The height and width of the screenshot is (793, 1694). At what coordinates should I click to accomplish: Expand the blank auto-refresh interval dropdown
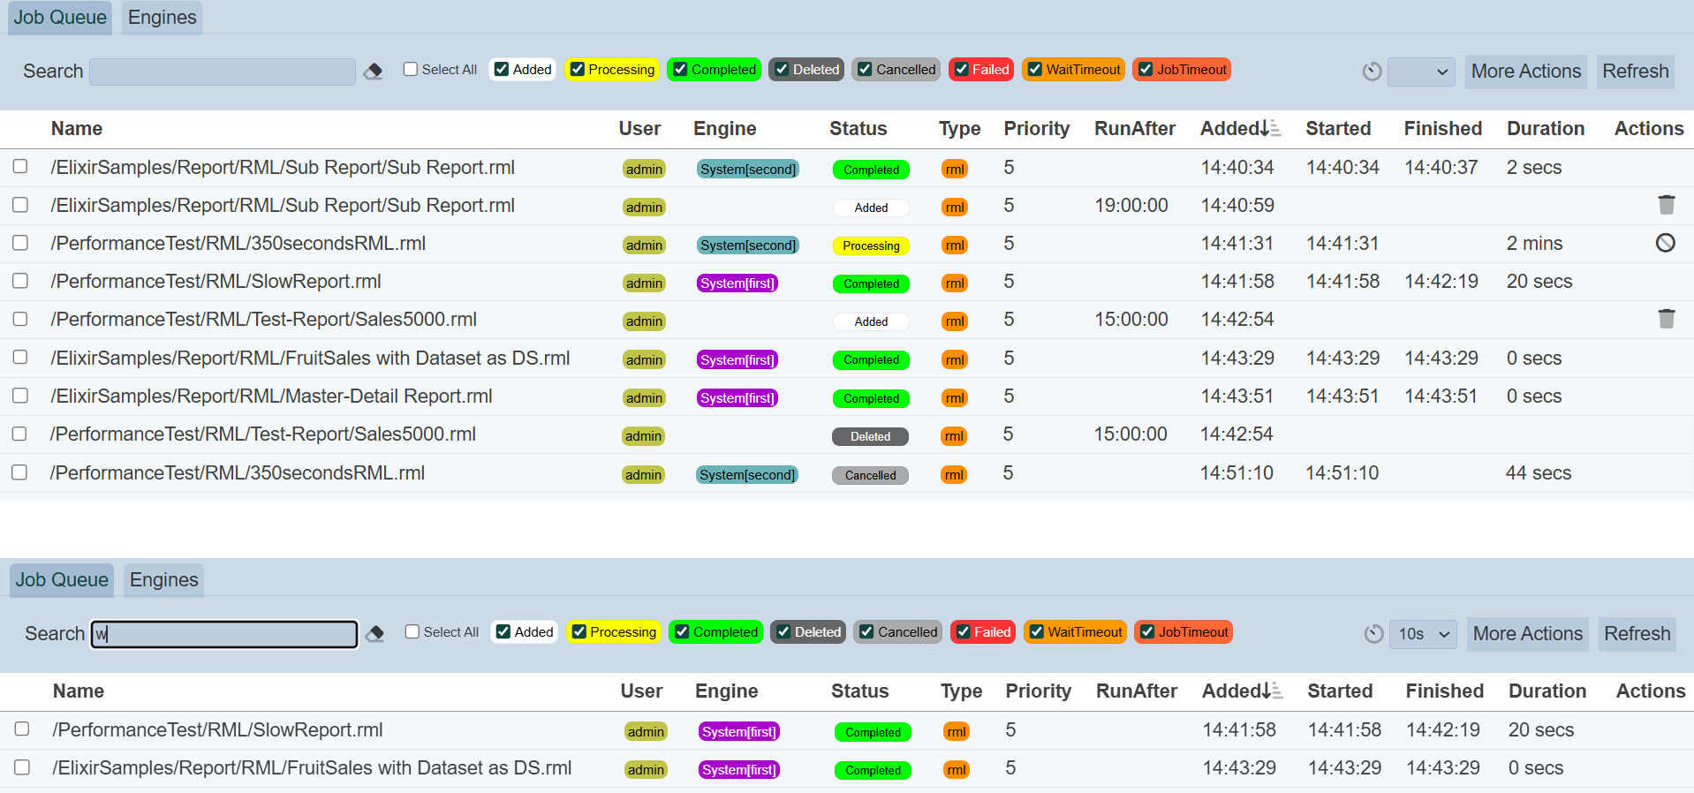(x=1421, y=72)
